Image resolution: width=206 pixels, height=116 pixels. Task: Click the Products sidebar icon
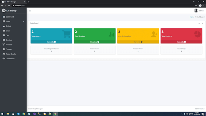(4, 45)
